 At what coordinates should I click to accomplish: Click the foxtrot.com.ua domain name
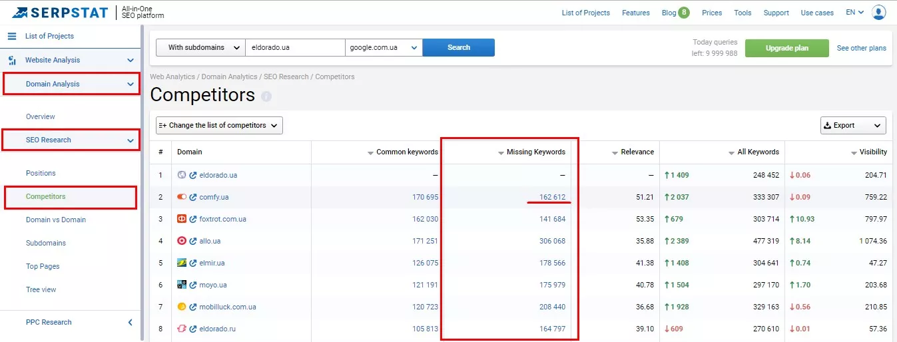222,219
